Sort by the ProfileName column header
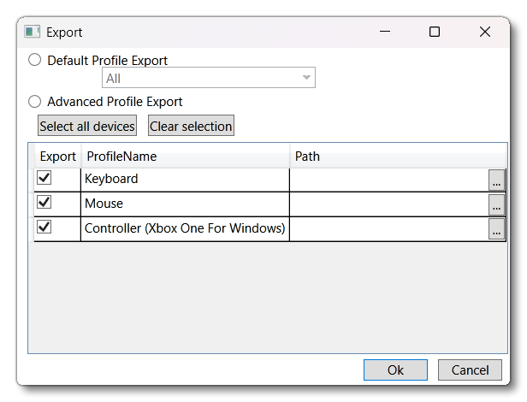The width and height of the screenshot is (527, 402). pos(185,157)
